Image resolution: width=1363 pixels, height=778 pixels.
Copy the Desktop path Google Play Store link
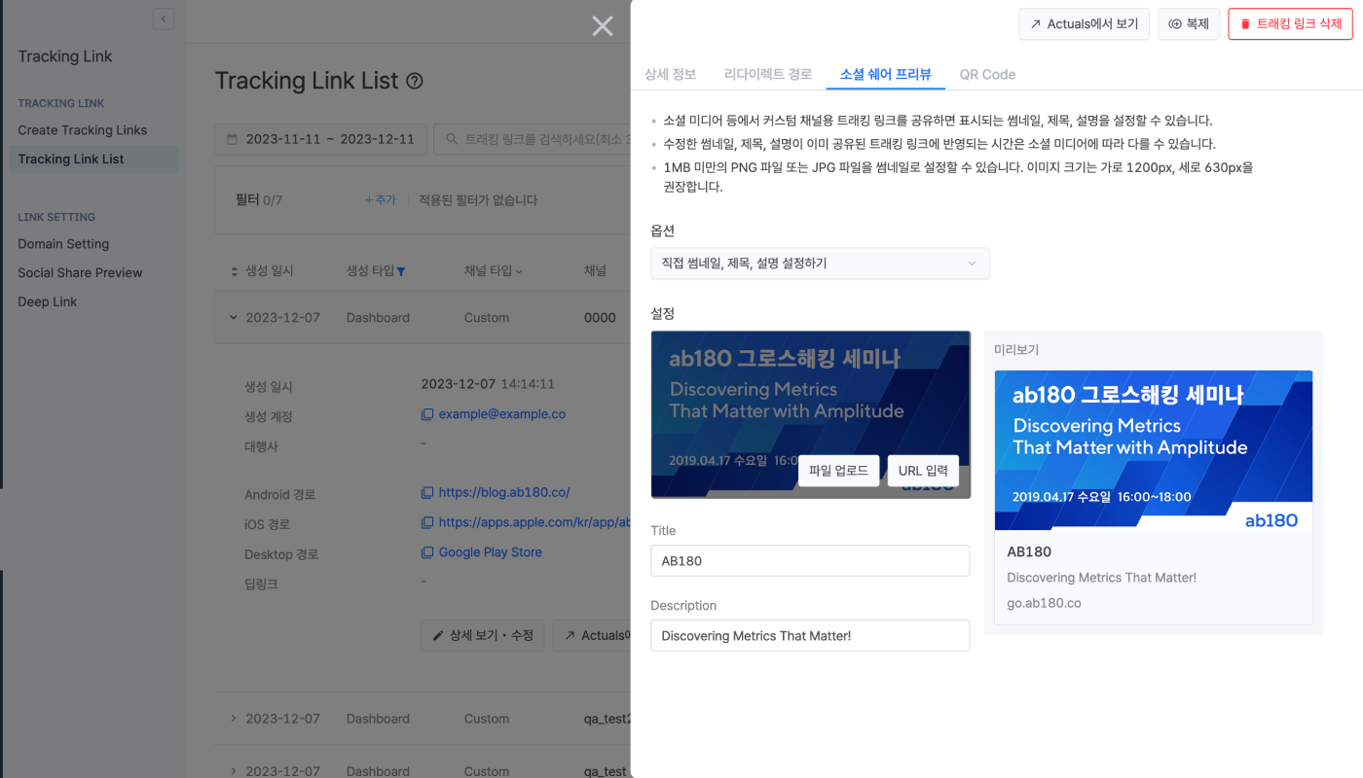coord(426,552)
